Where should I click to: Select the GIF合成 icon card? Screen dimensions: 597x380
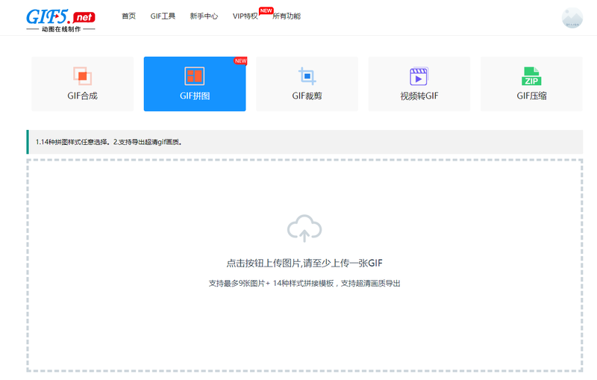click(83, 75)
